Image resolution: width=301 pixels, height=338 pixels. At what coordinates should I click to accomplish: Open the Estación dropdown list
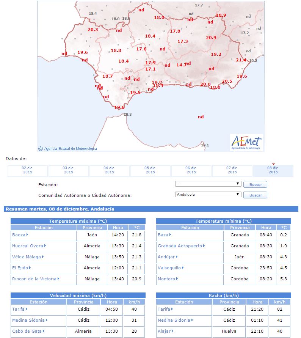[208, 184]
